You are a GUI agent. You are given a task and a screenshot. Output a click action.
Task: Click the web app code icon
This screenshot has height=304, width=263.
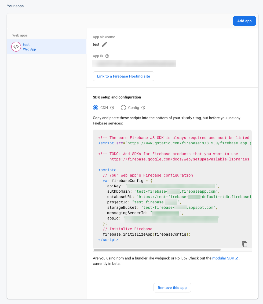pos(16,47)
